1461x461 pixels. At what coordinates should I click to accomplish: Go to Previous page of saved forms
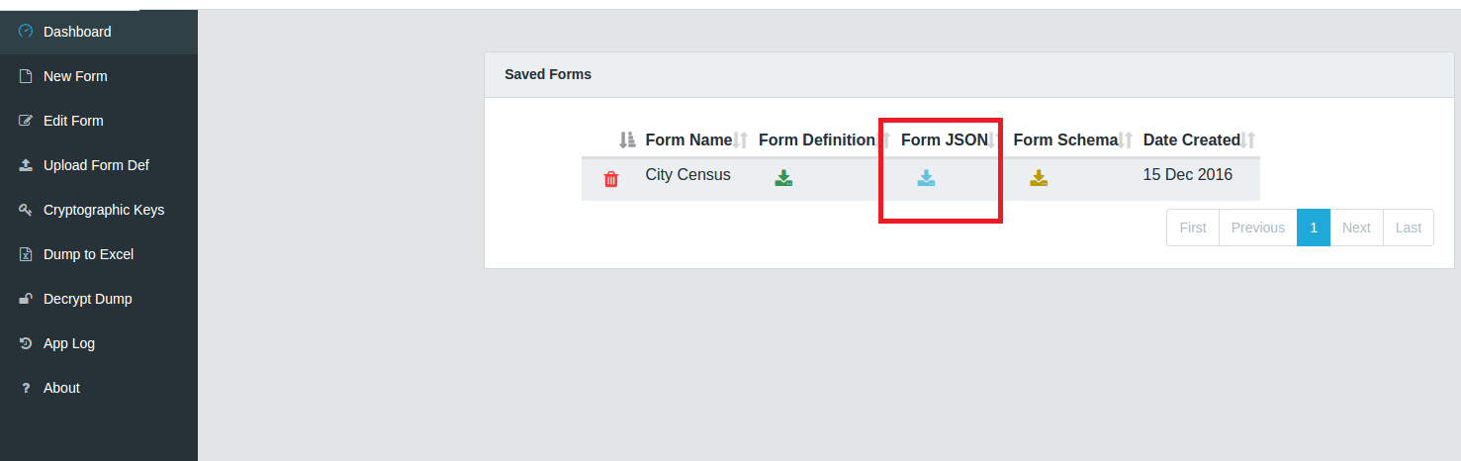click(x=1258, y=228)
